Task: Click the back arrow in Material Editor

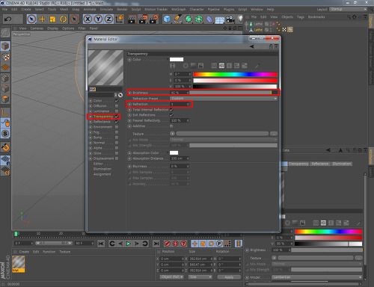Action: pyautogui.click(x=252, y=46)
